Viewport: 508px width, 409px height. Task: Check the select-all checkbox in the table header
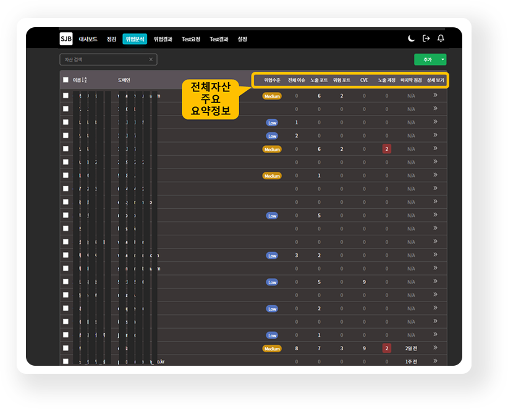click(66, 80)
